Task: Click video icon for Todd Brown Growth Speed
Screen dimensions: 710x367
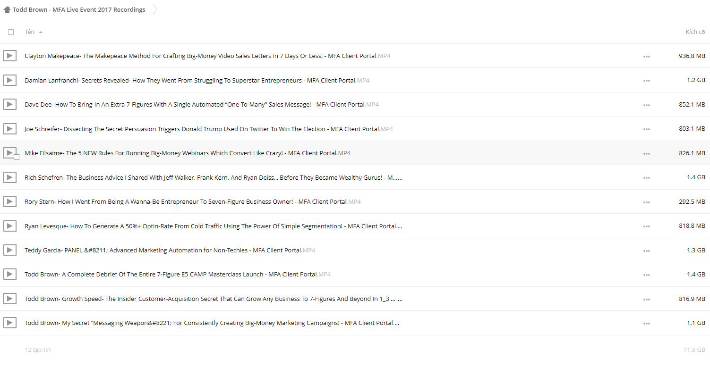Action: 10,299
